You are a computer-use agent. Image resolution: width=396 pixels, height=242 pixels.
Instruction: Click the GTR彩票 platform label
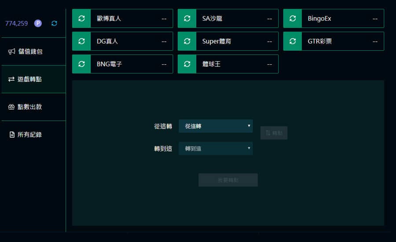click(320, 41)
